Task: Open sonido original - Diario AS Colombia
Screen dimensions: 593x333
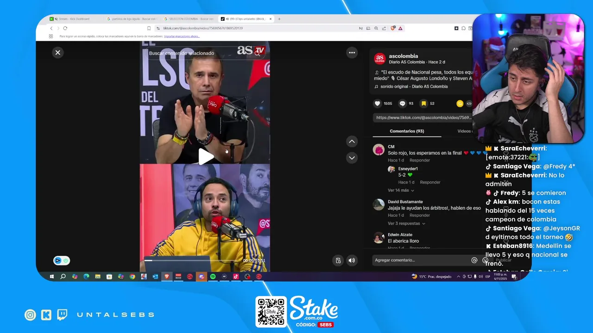Action: 414,86
